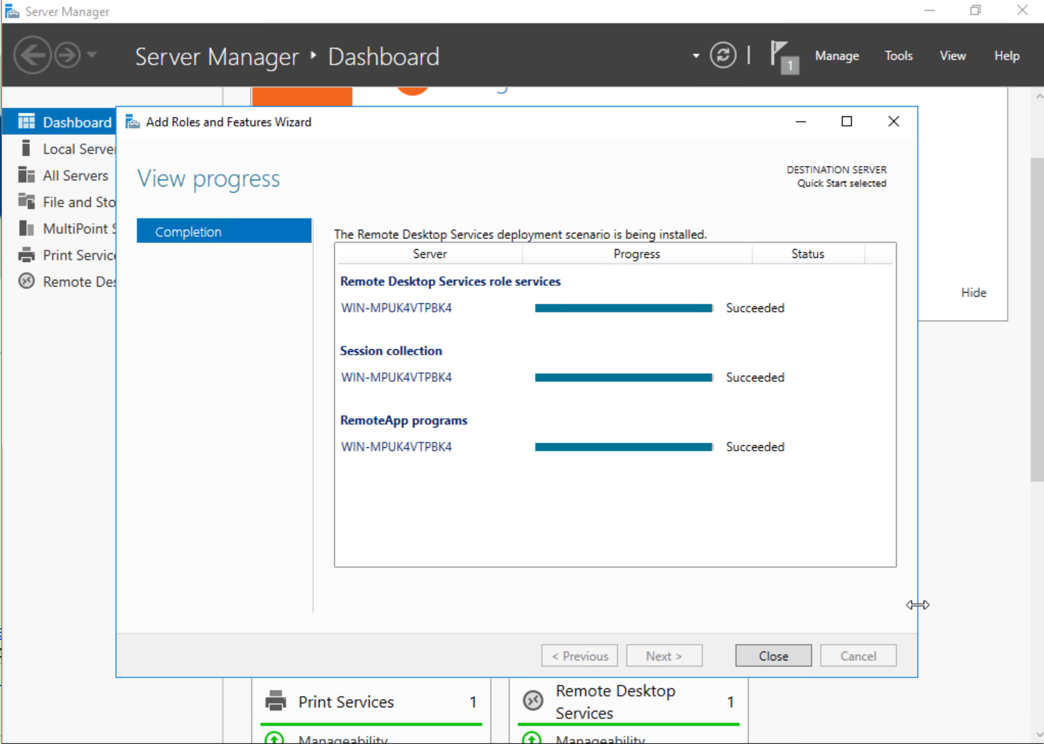Screen dimensions: 1044x744
Task: Click server name under Session collection
Action: tap(396, 377)
